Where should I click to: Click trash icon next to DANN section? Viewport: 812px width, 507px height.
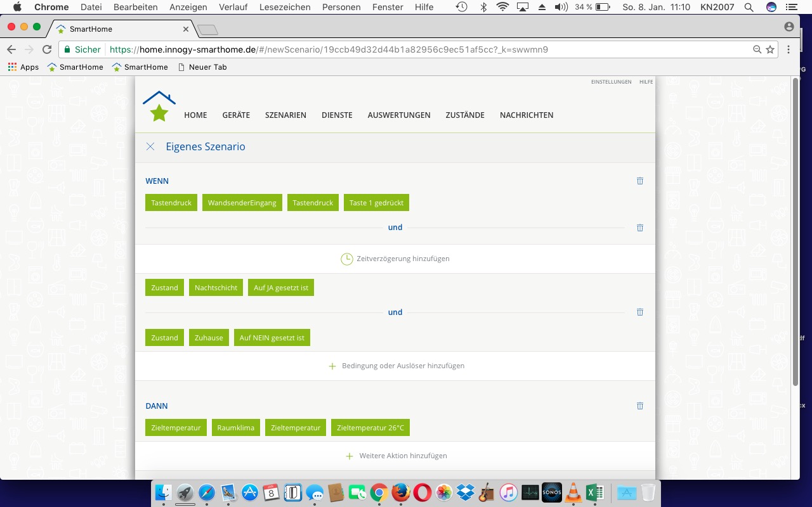[x=639, y=406]
